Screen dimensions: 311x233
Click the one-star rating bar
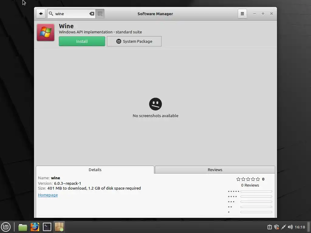(x=256, y=212)
